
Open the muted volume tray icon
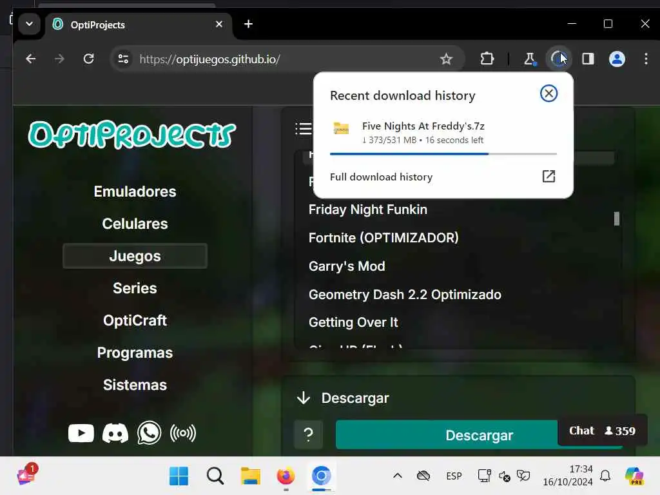pos(504,476)
